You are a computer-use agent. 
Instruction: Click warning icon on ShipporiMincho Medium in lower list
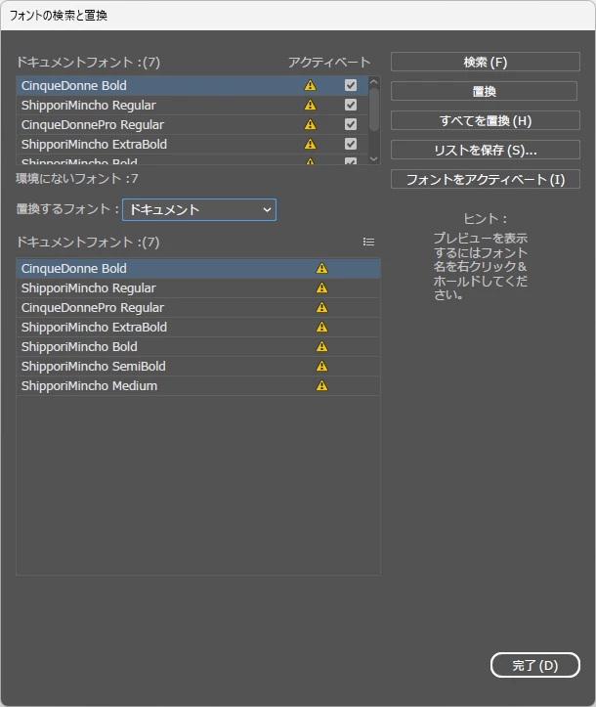(x=321, y=385)
